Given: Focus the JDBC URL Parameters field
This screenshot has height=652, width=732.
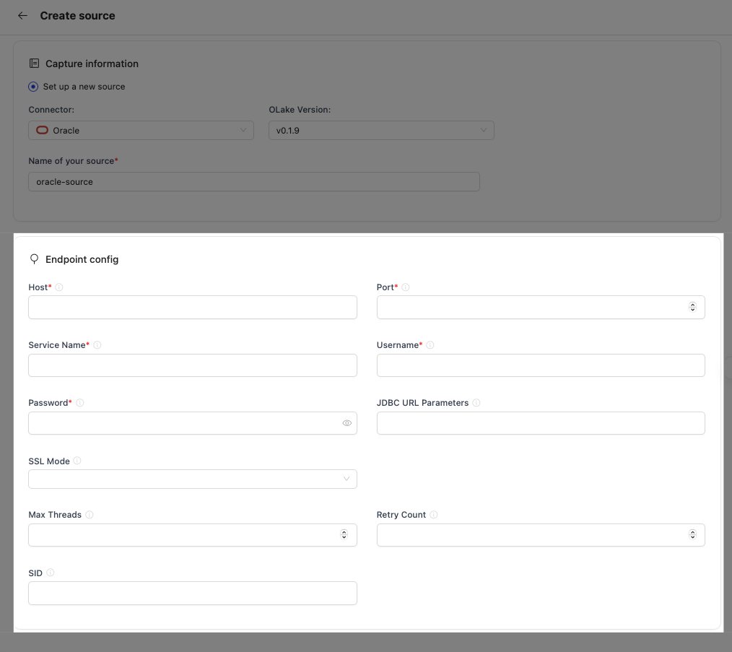Looking at the screenshot, I should pyautogui.click(x=541, y=423).
